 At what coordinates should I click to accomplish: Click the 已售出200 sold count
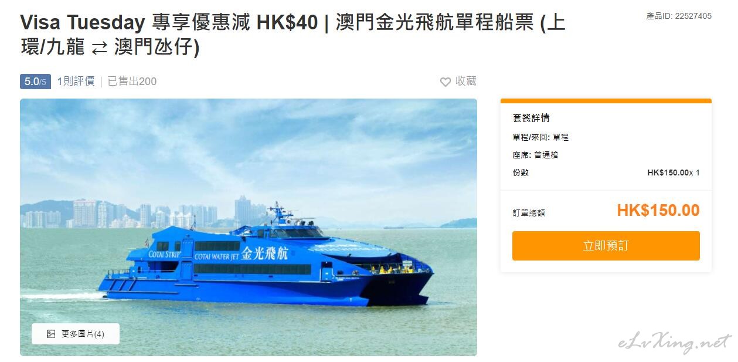tap(132, 82)
